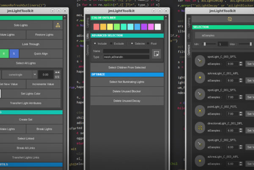Click the Set Lights Color button
254x170 pixels.
click(31, 94)
